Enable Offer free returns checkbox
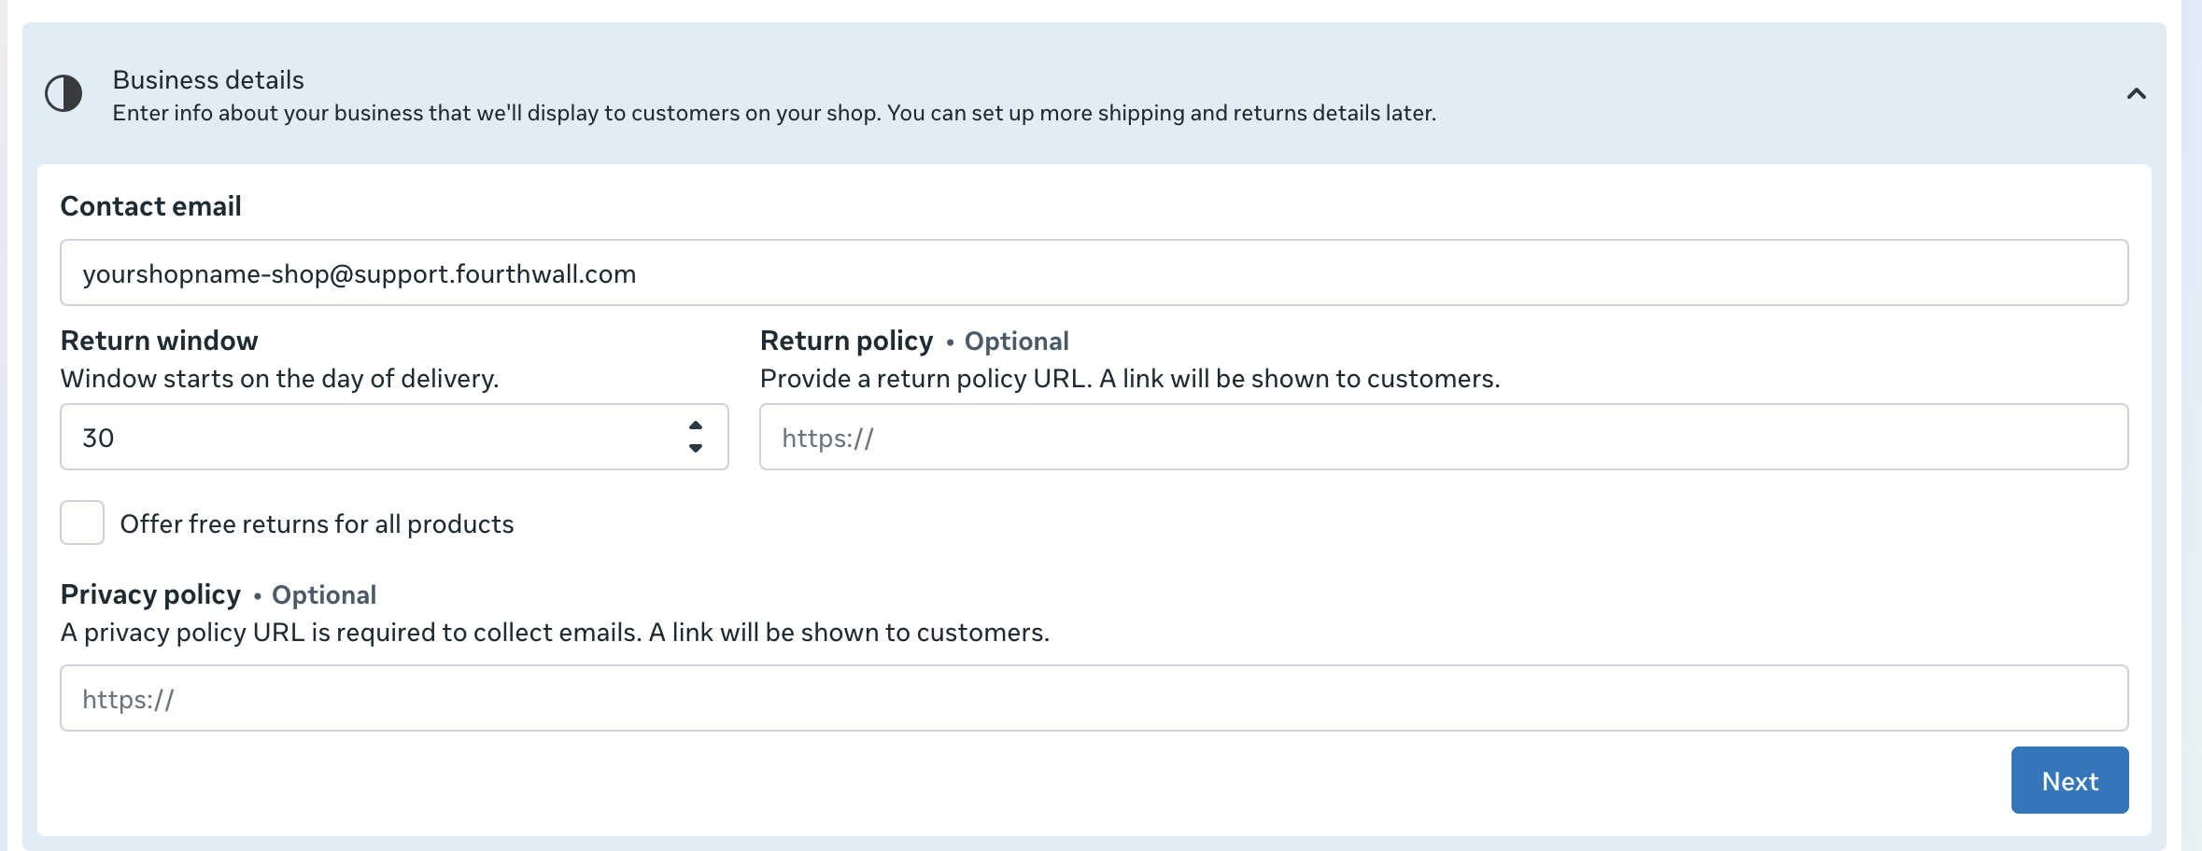The image size is (2202, 851). [82, 523]
